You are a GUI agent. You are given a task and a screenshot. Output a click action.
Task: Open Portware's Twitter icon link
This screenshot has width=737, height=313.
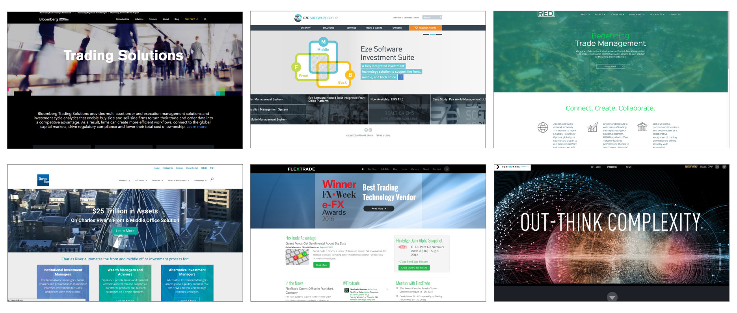(724, 167)
